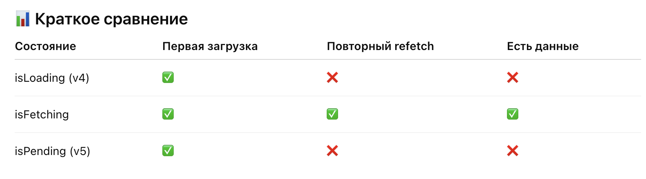Click the '(v5)' version label
This screenshot has width=646, height=179.
click(x=80, y=151)
